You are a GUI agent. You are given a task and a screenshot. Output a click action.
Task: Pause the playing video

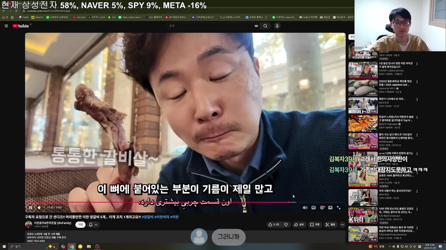[31, 208]
